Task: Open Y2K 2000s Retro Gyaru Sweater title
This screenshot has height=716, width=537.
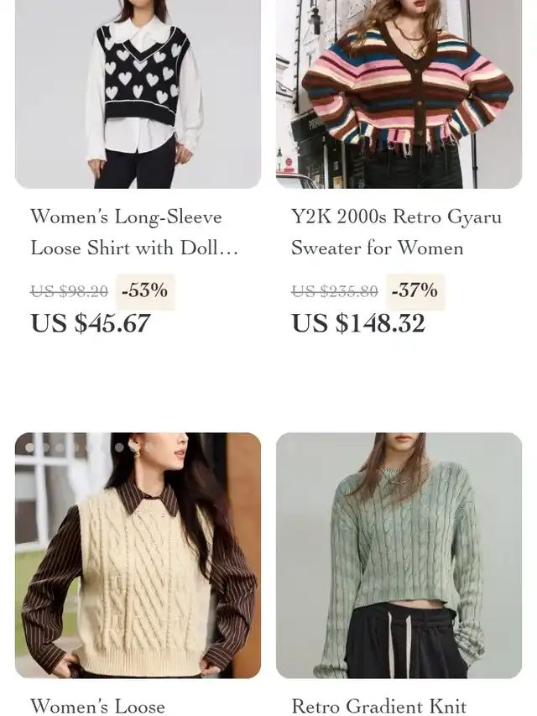Action: pyautogui.click(x=396, y=232)
